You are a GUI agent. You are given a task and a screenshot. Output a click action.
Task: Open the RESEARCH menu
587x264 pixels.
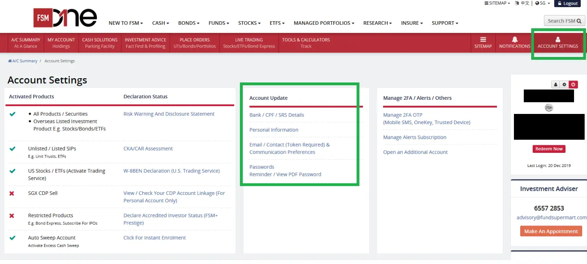pyautogui.click(x=377, y=23)
